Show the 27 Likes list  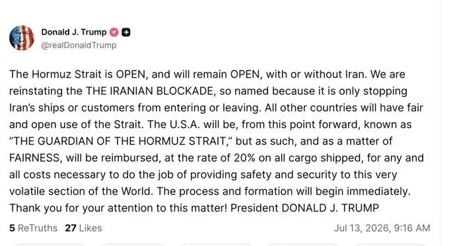coord(83,228)
